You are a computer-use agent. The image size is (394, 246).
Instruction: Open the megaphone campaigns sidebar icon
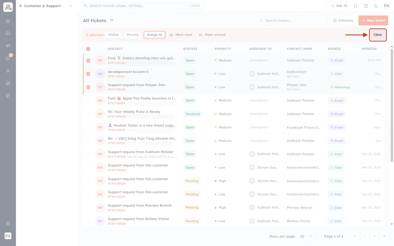pos(8,46)
